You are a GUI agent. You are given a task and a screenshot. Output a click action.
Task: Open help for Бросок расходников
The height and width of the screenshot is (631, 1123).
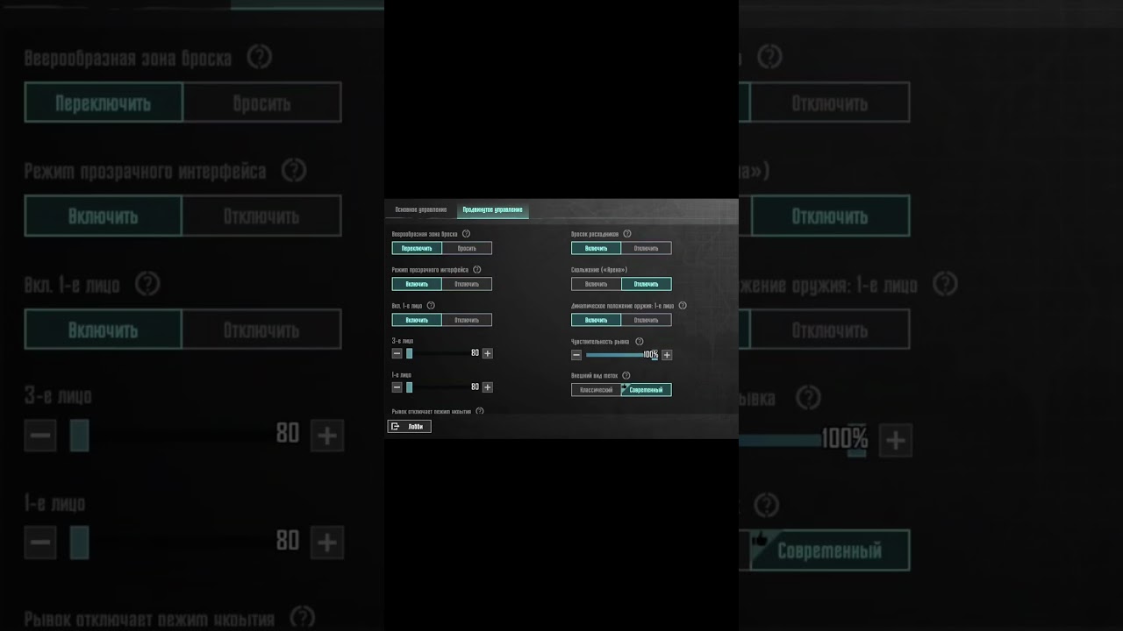(627, 234)
